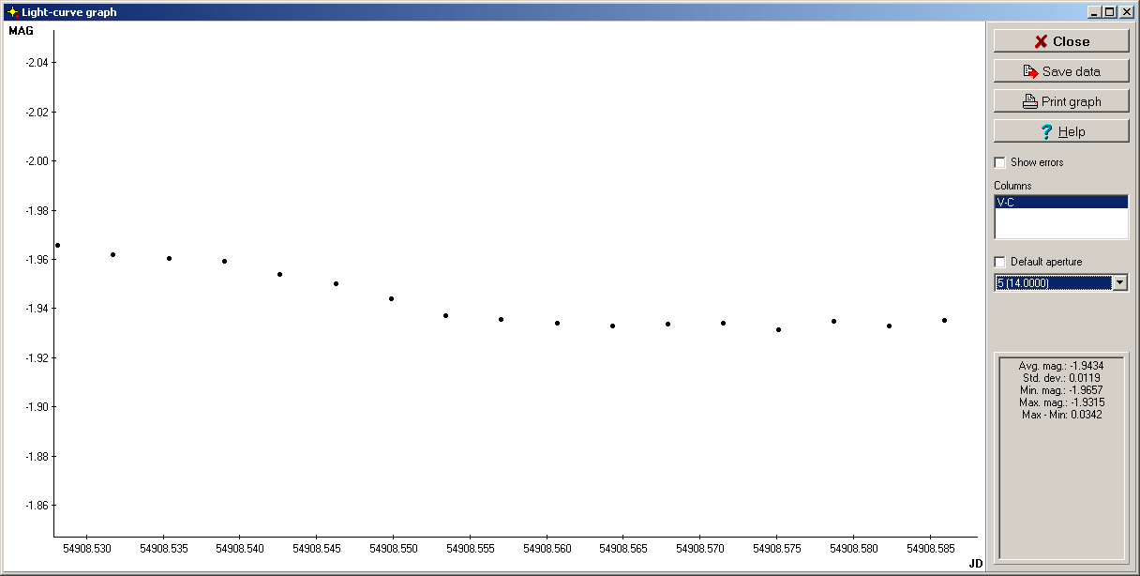Minimize the Light-curve graph window

1094,12
